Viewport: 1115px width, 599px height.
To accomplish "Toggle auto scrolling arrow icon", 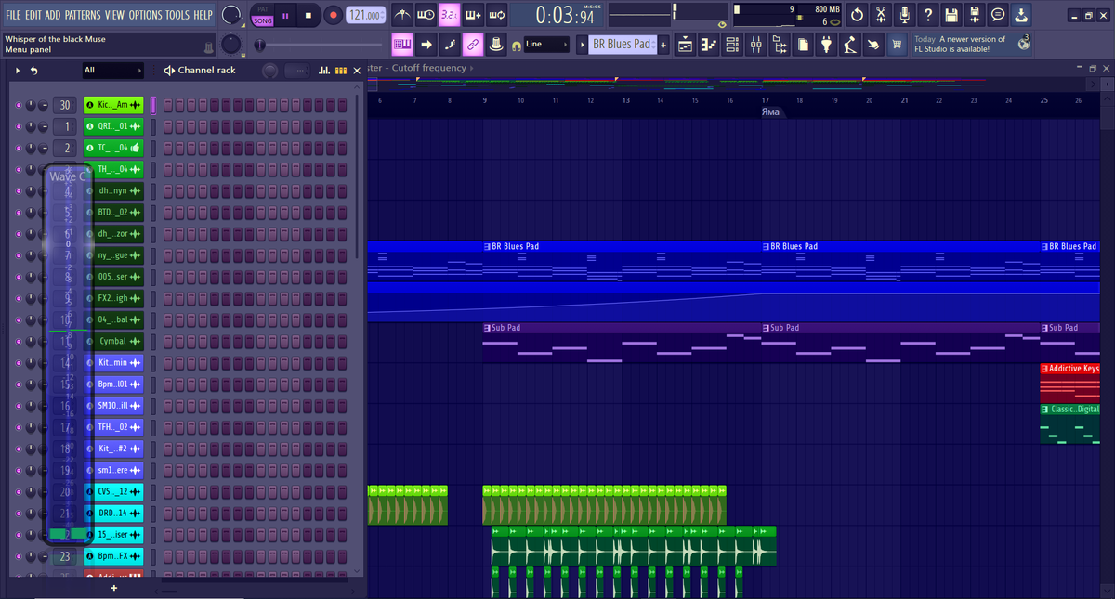I will click(x=426, y=44).
